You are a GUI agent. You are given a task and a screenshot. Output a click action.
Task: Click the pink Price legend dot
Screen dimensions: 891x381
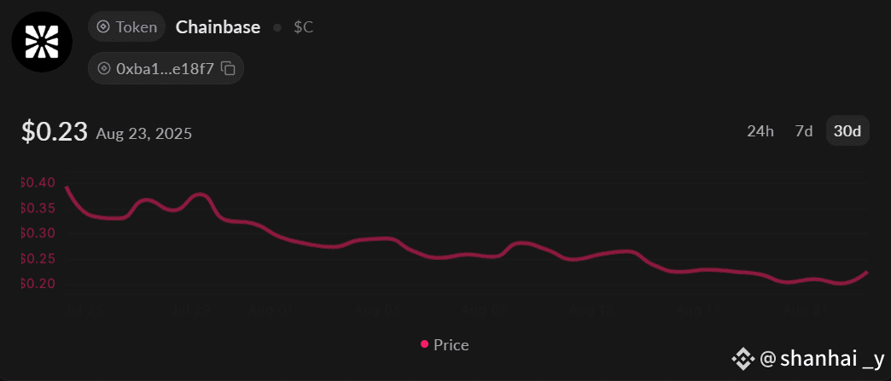click(424, 344)
